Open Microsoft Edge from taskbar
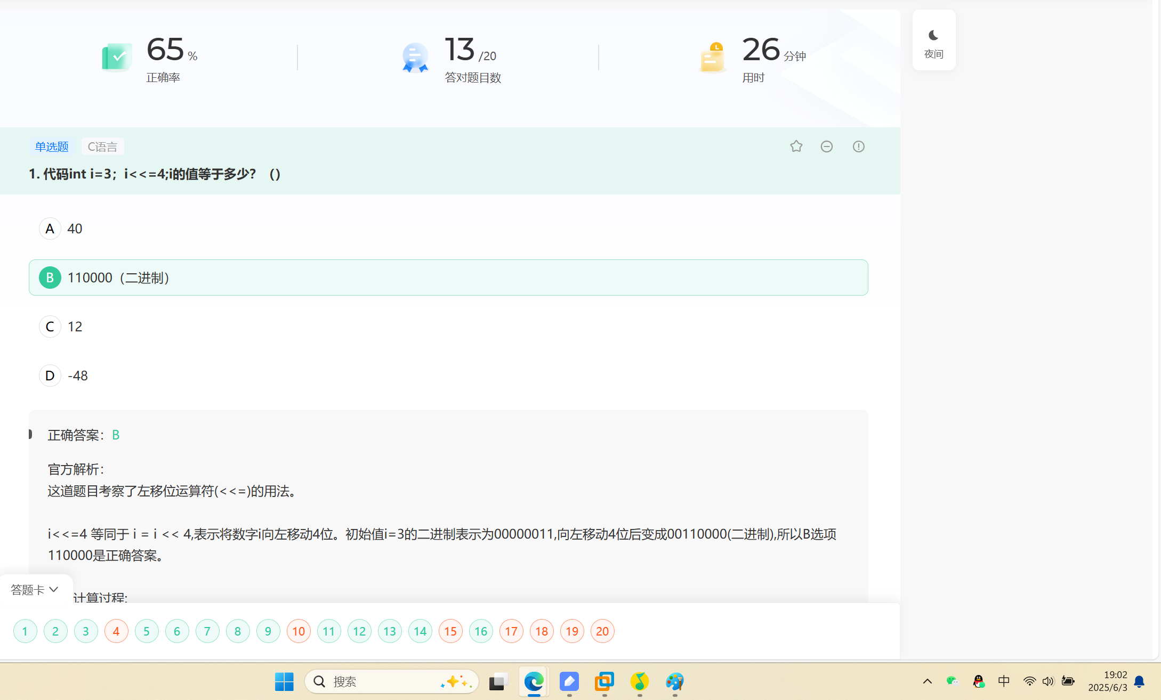This screenshot has width=1161, height=700. (x=534, y=681)
